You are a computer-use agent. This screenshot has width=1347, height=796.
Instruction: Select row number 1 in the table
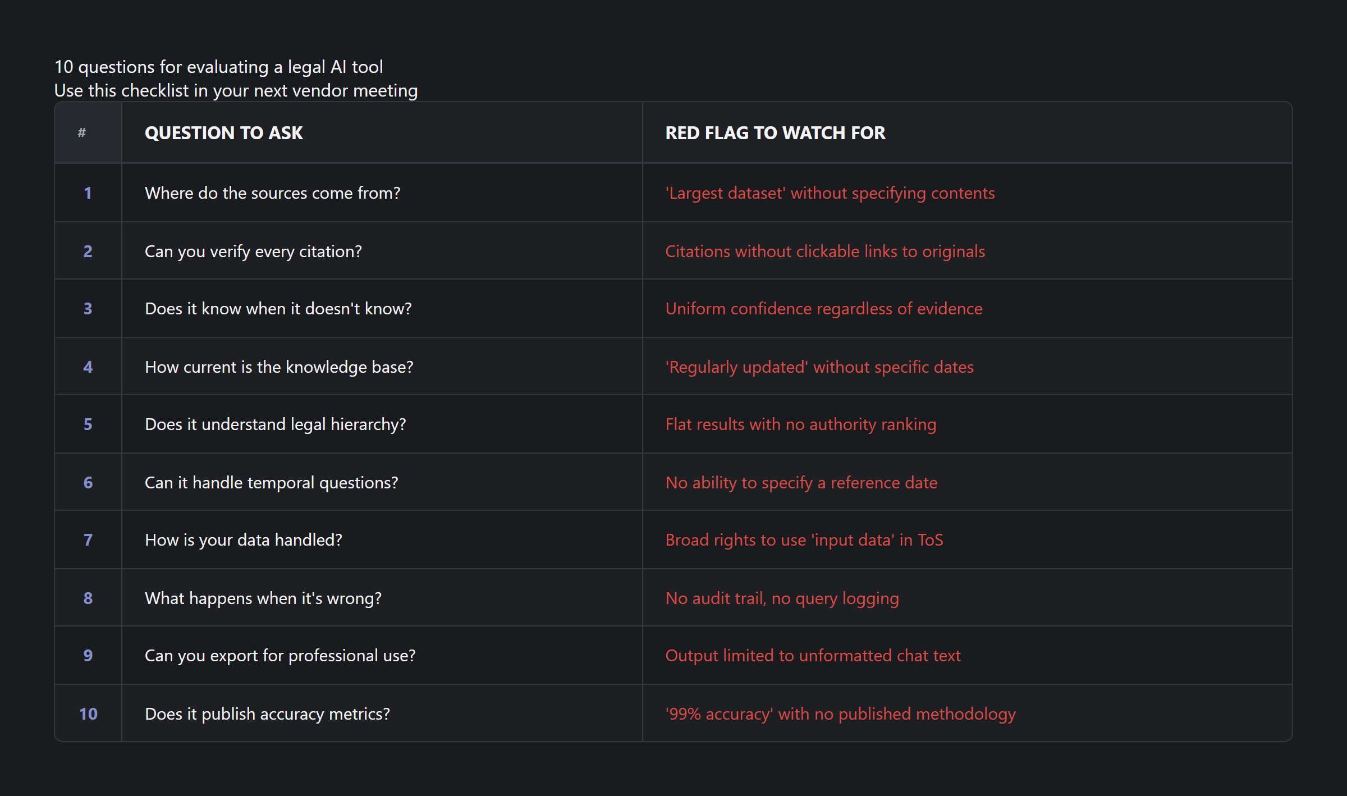88,193
